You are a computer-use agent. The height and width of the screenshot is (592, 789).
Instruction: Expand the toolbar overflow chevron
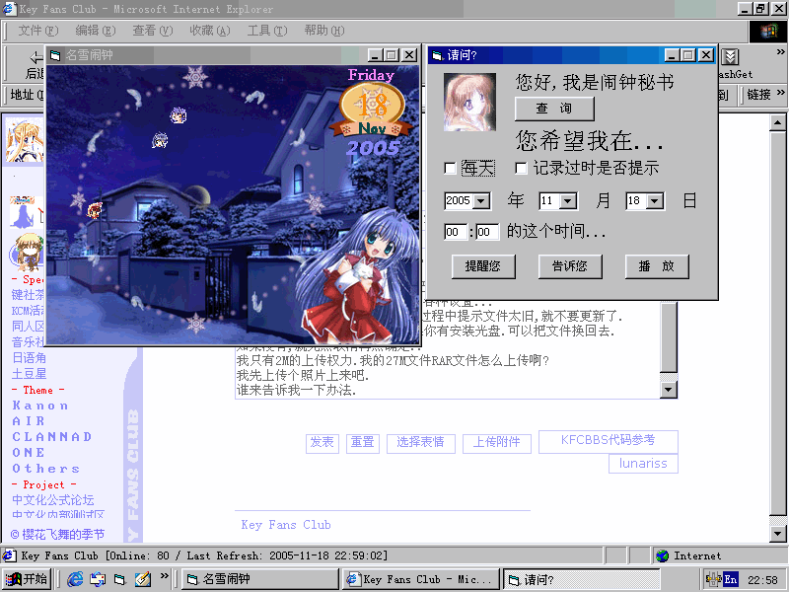[x=780, y=52]
